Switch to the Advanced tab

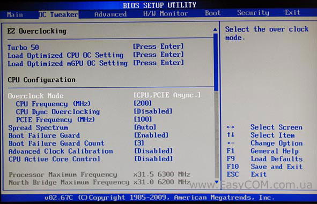click(x=110, y=14)
